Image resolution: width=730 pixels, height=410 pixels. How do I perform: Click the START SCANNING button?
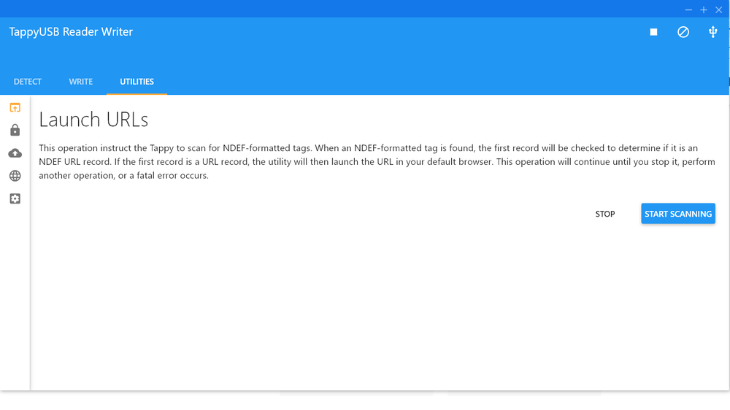(x=678, y=214)
